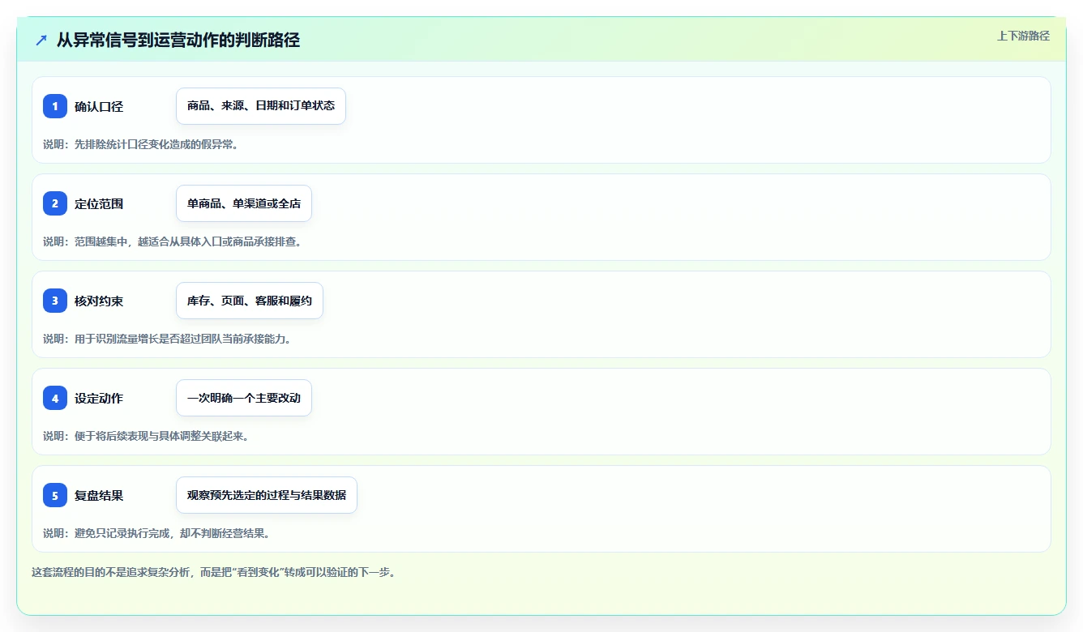Image resolution: width=1083 pixels, height=632 pixels.
Task: Select the step label 复盘结果
Action: (99, 496)
